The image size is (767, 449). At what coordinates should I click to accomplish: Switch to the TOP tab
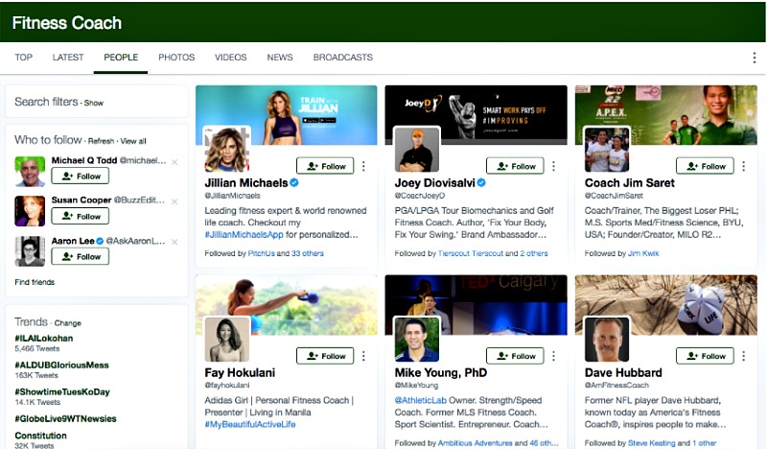coord(23,58)
